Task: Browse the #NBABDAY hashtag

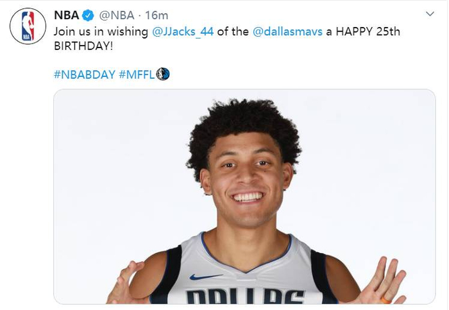Action: point(85,74)
